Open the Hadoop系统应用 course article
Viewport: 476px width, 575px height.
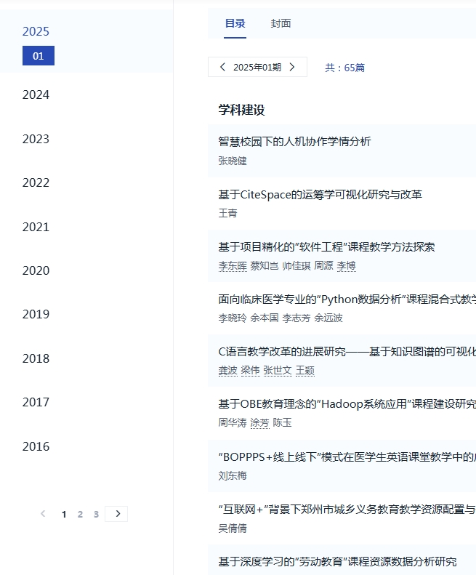point(347,404)
